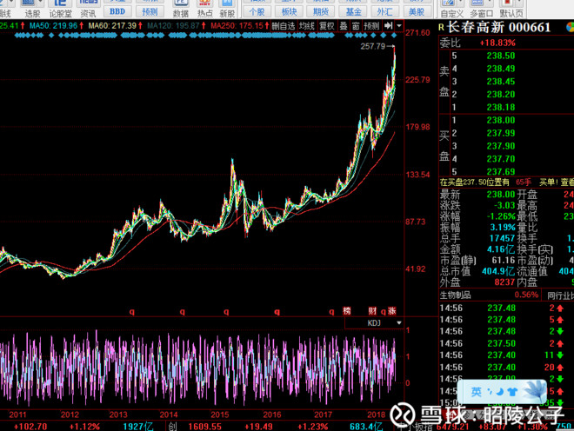This screenshot has height=431, width=574.
Task: Click the MA50: 219.96 indicator label
Action: click(x=53, y=26)
